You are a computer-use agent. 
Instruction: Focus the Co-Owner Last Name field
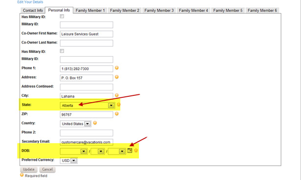tap(86, 43)
